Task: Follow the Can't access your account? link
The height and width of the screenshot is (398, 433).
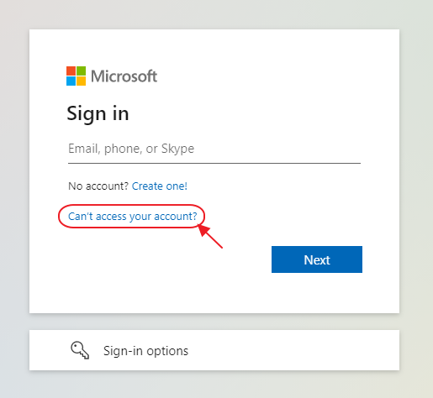Action: tap(132, 217)
